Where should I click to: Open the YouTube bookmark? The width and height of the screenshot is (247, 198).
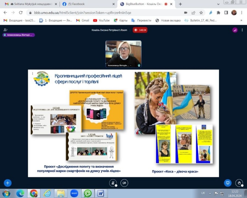[102, 20]
